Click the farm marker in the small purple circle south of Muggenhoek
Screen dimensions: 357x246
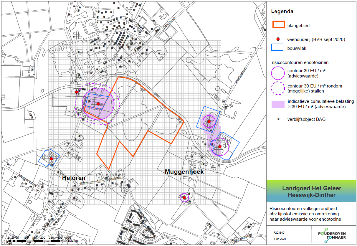coord(184,197)
